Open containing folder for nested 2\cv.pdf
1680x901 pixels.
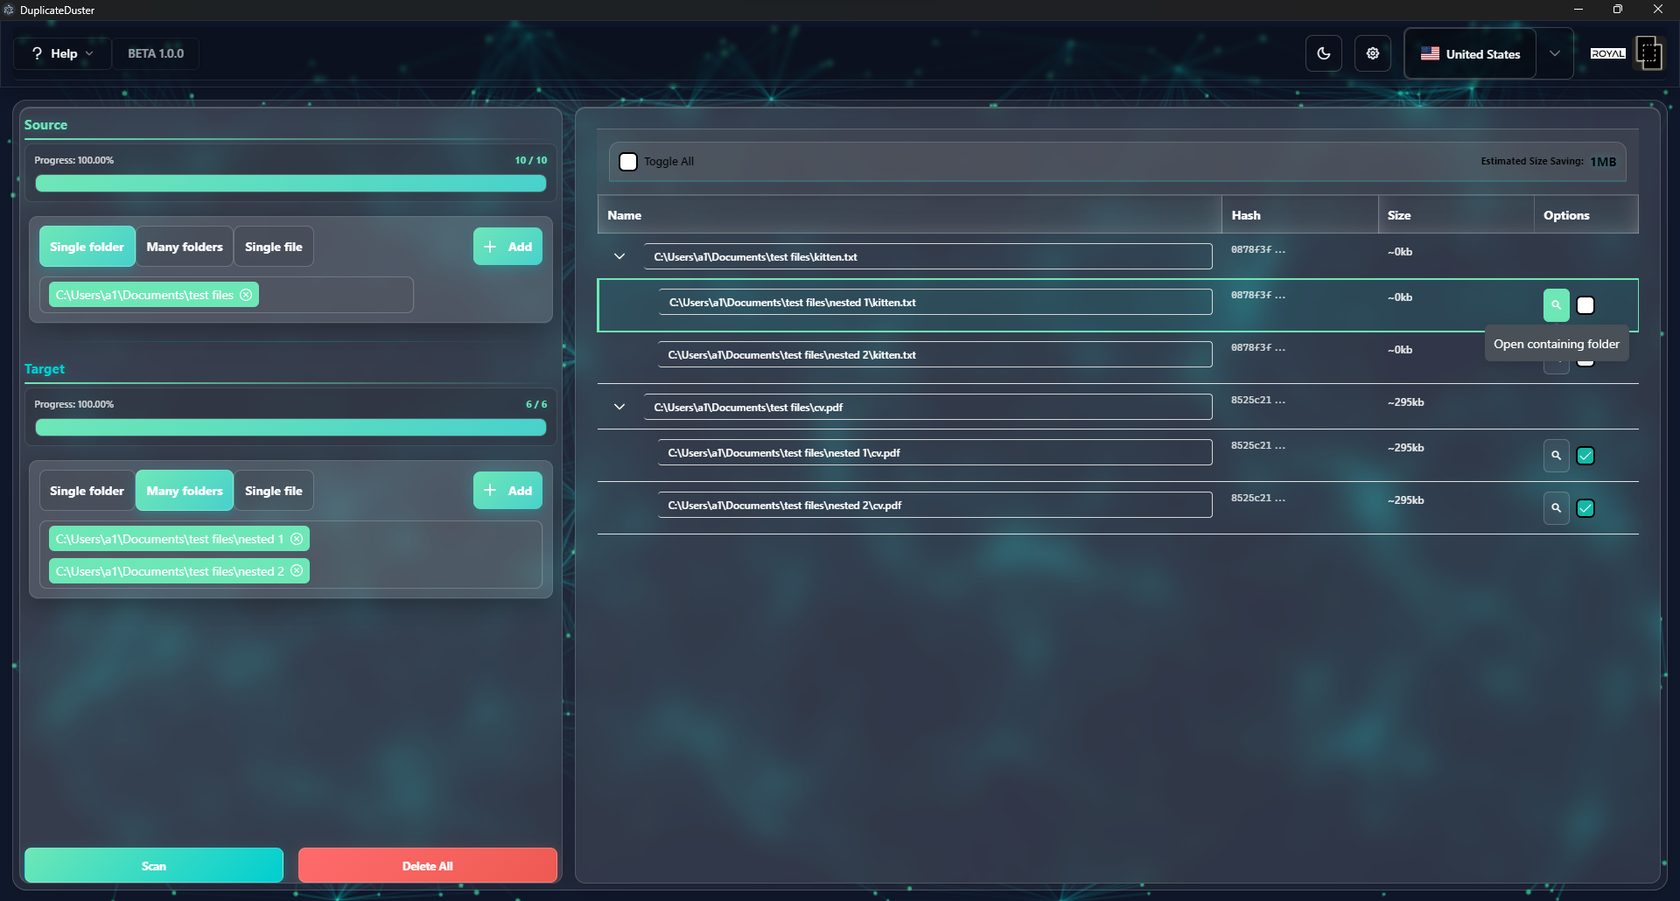pos(1557,507)
